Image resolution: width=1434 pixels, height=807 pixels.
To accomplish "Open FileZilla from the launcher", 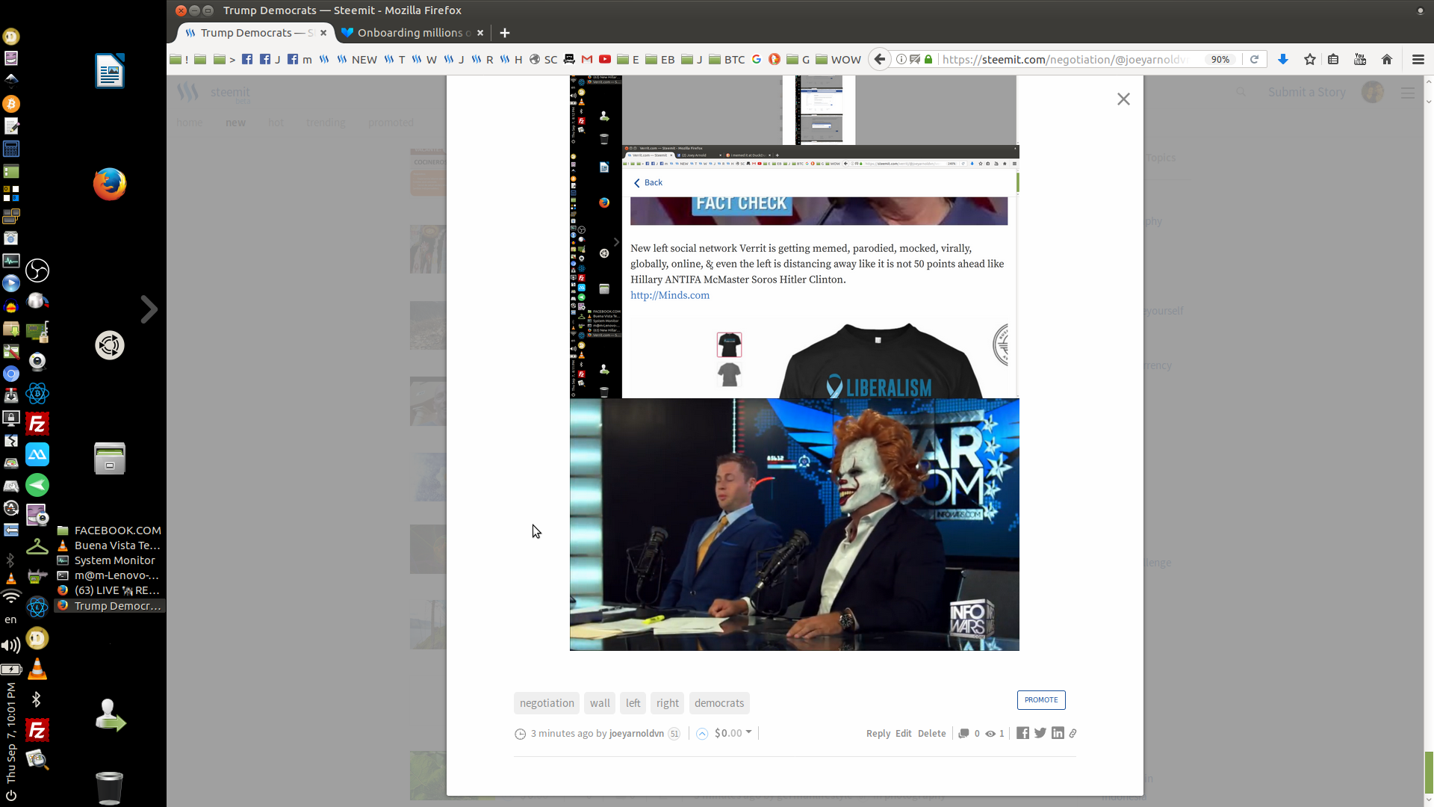I will click(37, 424).
